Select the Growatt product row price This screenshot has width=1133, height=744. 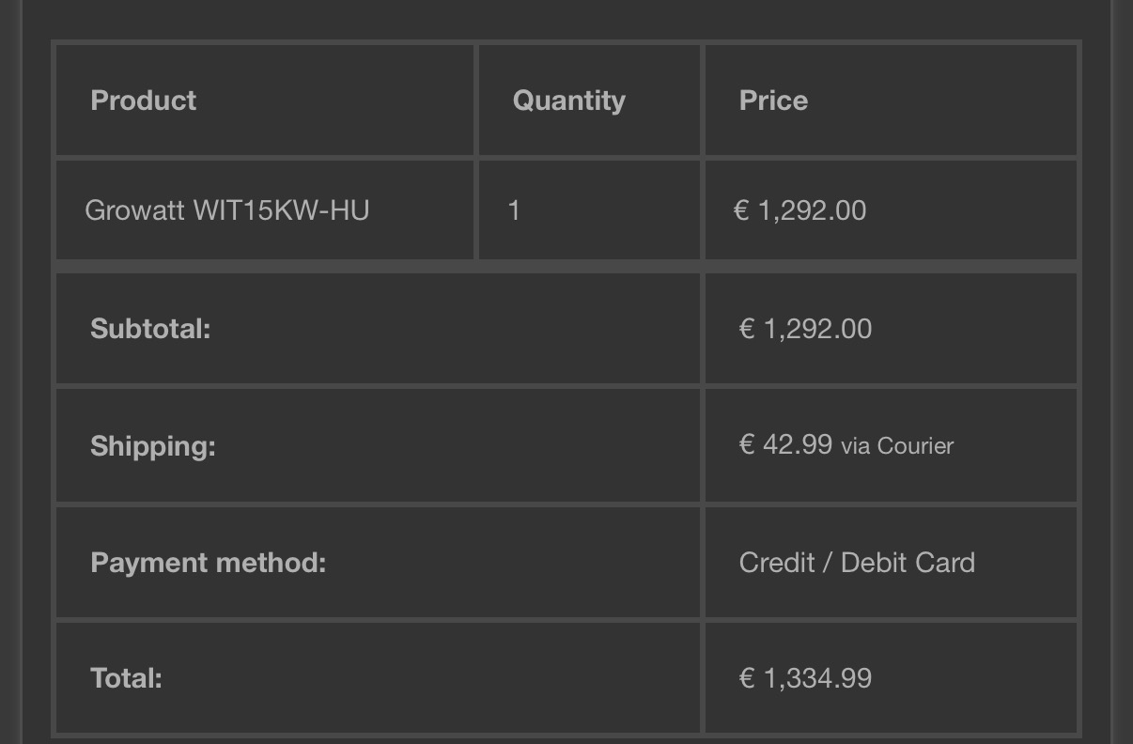799,209
